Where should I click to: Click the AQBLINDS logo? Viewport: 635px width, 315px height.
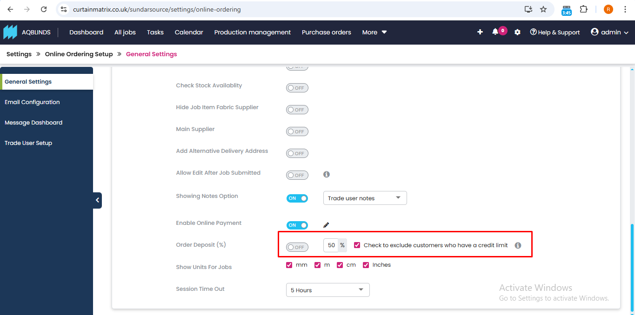click(x=10, y=32)
